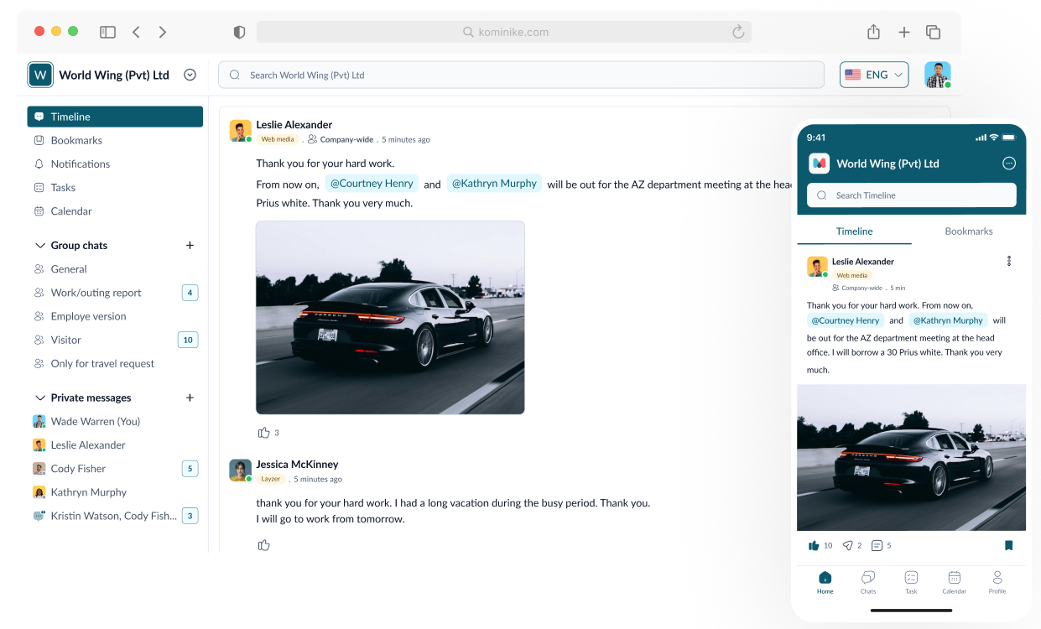
Task: Like the post in the mobile view
Action: [x=814, y=545]
